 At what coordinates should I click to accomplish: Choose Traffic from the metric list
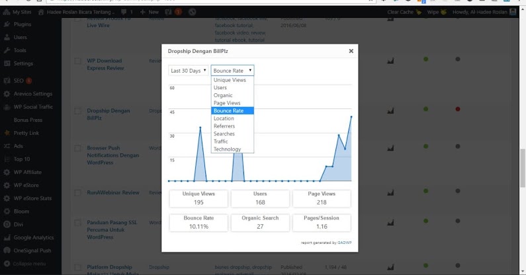[x=232, y=141]
